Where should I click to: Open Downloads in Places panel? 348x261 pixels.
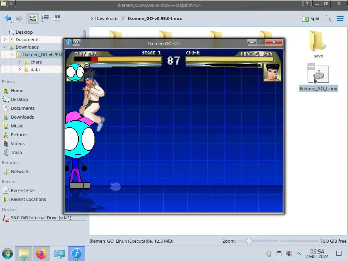[18, 117]
